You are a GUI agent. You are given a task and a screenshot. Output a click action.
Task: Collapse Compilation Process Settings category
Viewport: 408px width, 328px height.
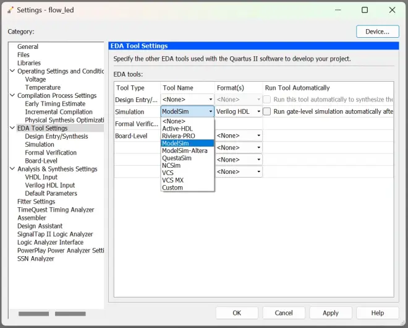point(12,96)
